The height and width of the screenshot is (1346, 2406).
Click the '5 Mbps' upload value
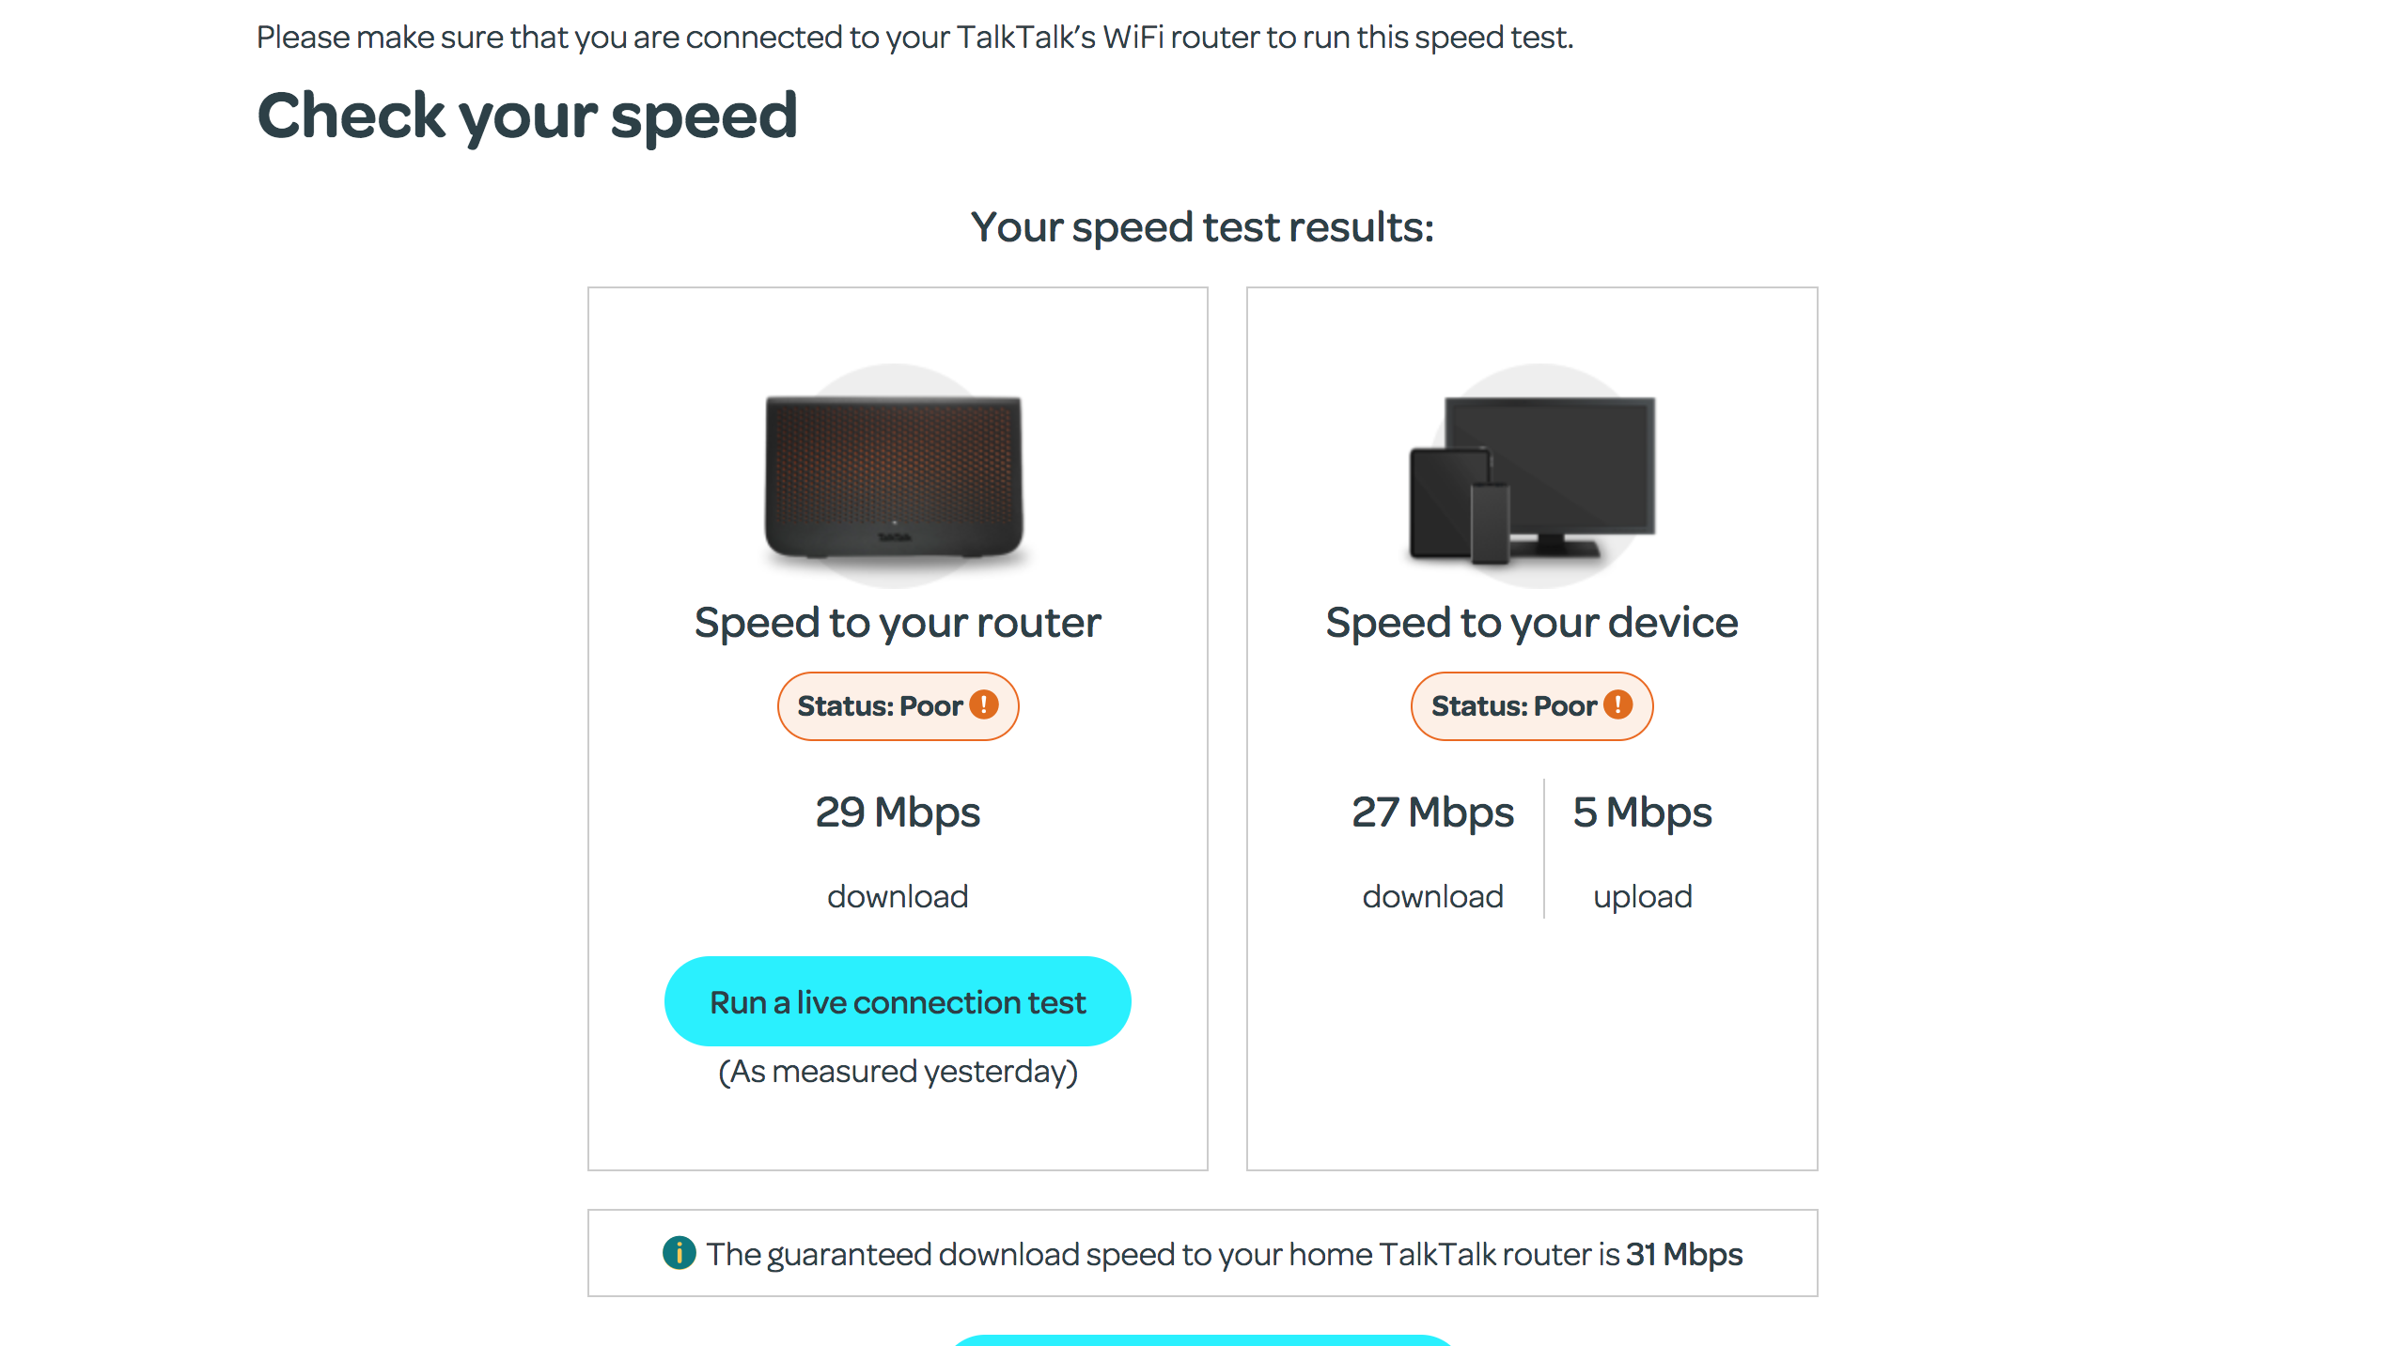[1642, 812]
